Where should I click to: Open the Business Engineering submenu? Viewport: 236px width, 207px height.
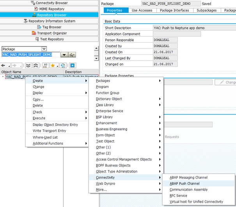(x=126, y=129)
